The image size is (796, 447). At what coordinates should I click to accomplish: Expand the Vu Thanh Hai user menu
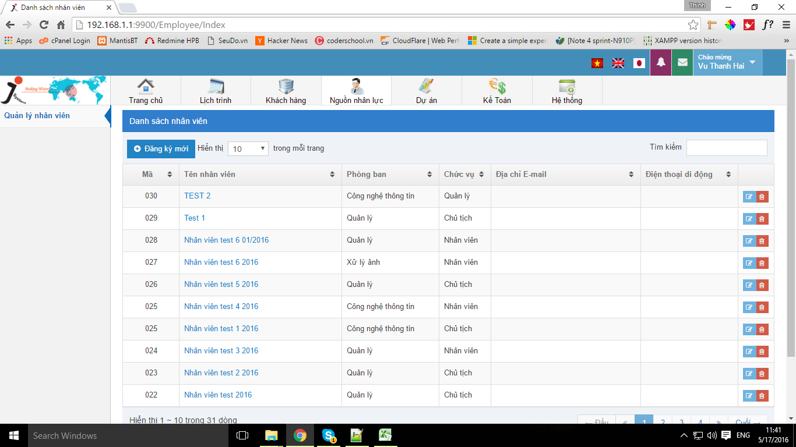click(727, 62)
